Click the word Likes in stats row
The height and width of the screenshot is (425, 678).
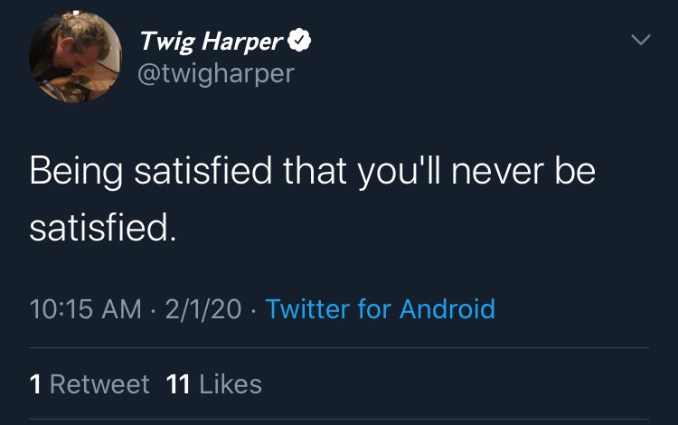click(x=230, y=384)
